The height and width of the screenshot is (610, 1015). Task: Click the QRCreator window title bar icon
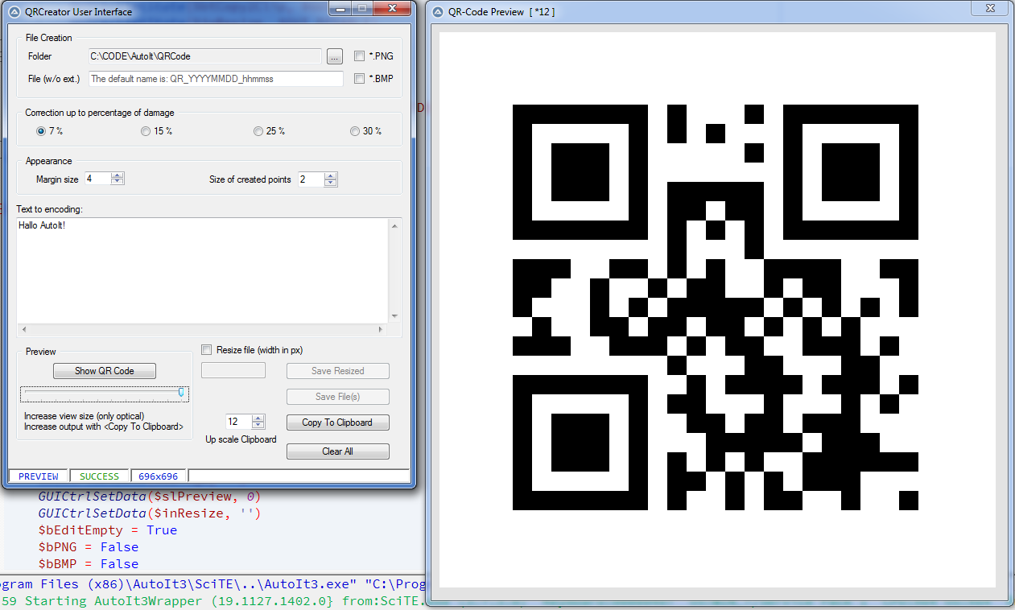(x=10, y=12)
